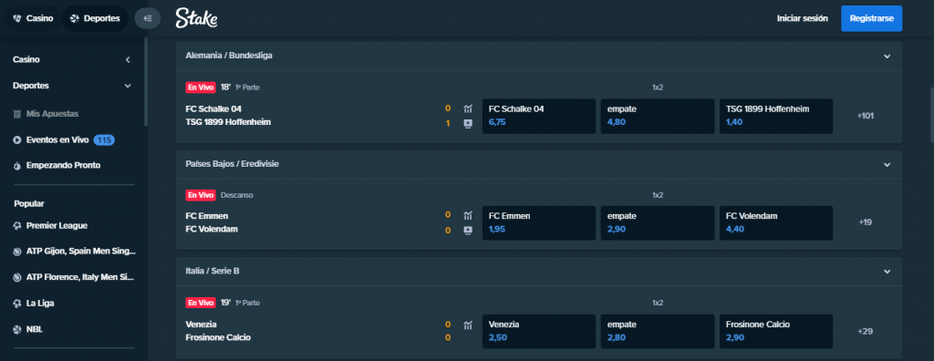Switch to the Casino top tab
Image resolution: width=934 pixels, height=361 pixels.
33,18
